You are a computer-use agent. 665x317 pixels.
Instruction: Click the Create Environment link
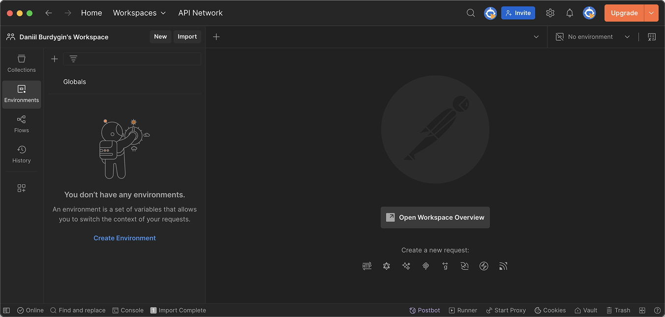tap(124, 238)
